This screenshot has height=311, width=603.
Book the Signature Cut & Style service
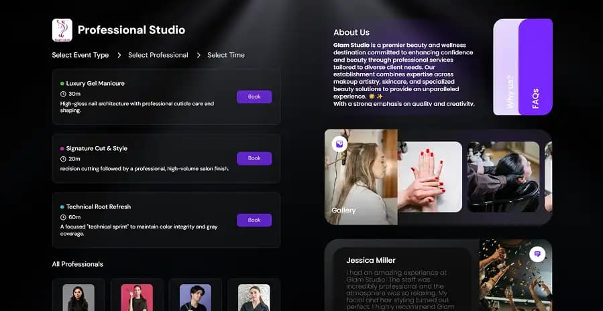click(x=254, y=158)
